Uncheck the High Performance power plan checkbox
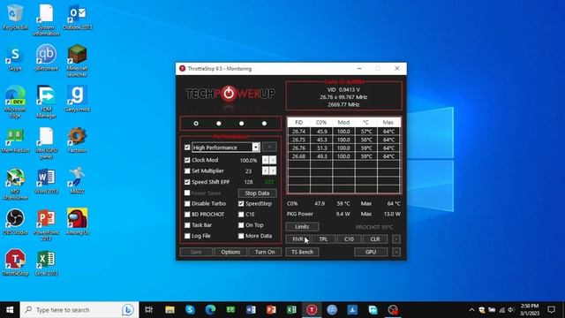 187,148
